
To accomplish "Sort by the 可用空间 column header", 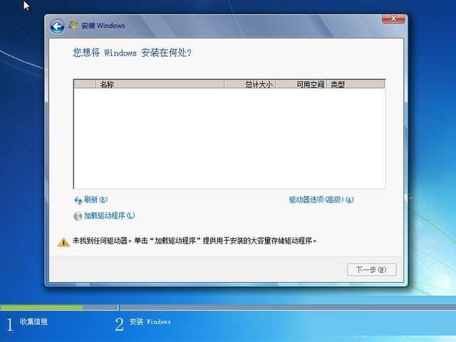I will (x=301, y=84).
